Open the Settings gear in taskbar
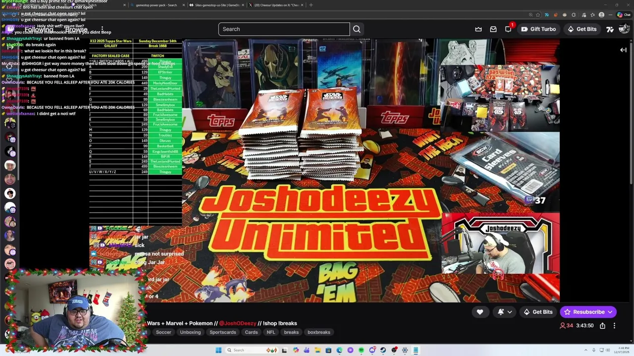Viewport: 634px width, 356px height. pos(405,350)
